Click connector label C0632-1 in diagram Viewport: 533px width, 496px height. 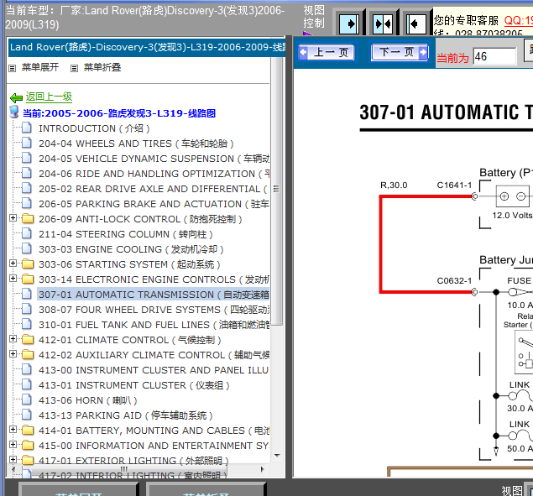pyautogui.click(x=454, y=281)
